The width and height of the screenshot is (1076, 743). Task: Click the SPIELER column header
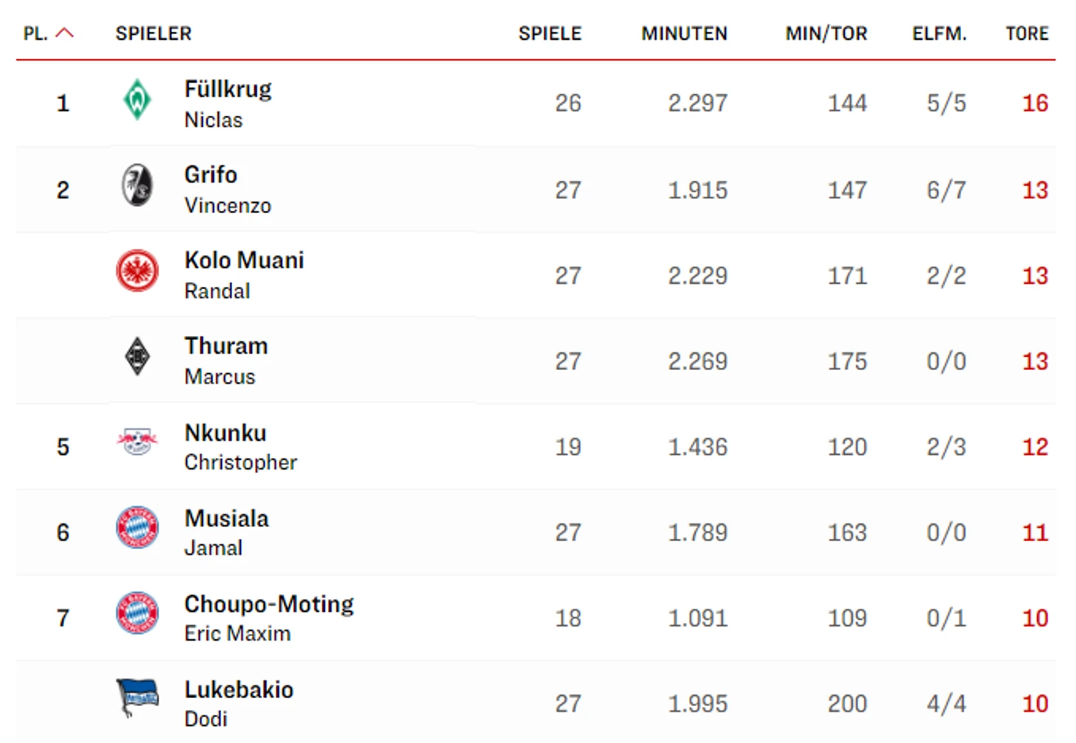point(153,34)
